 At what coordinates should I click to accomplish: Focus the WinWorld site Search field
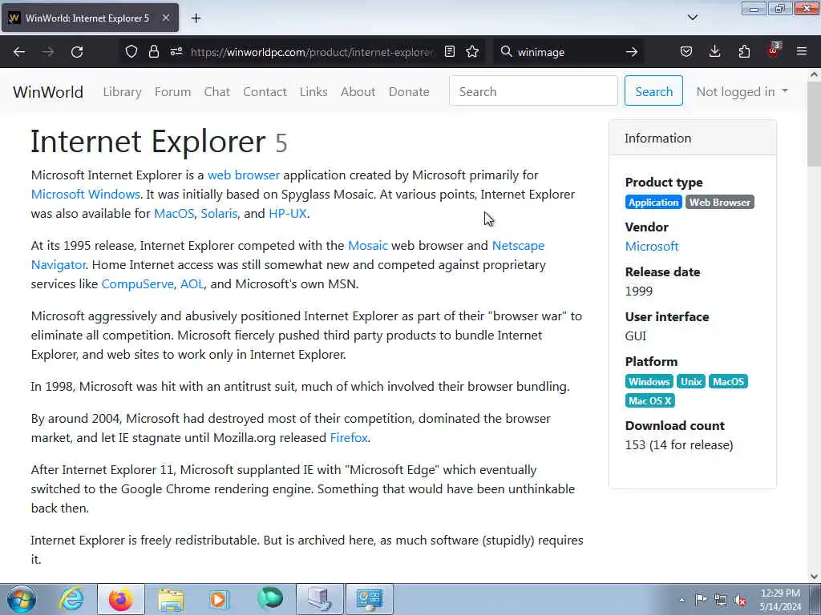[533, 90]
